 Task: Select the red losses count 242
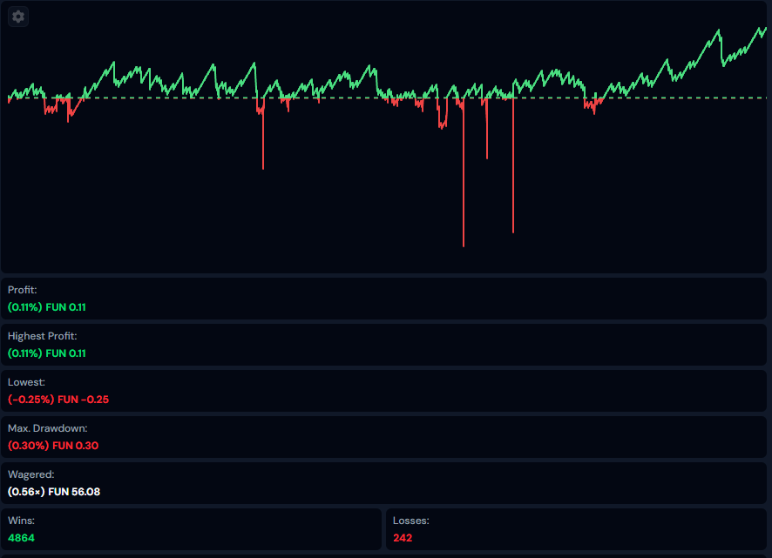(403, 538)
